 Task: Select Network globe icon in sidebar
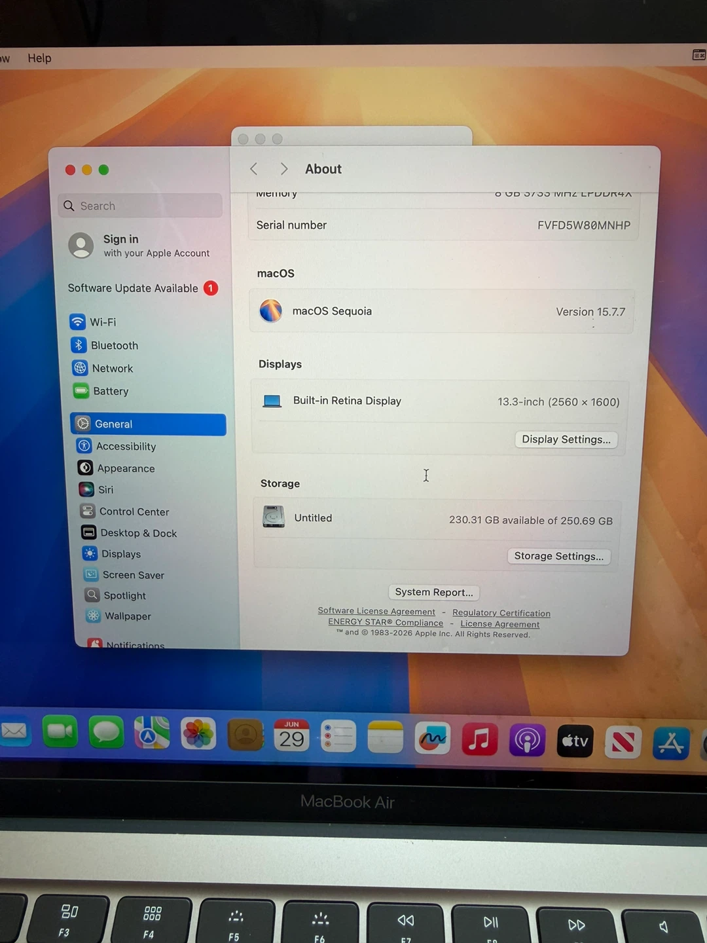(80, 368)
